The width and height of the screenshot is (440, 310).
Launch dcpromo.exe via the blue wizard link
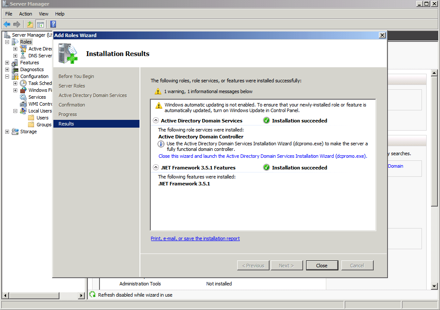[263, 156]
